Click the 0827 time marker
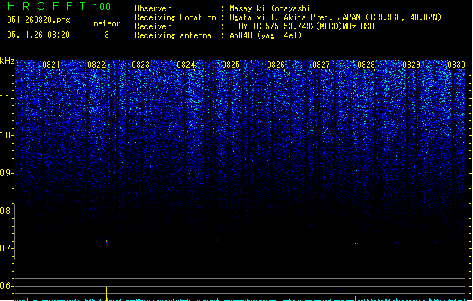Screen dimensions: 473x301 click(321, 65)
